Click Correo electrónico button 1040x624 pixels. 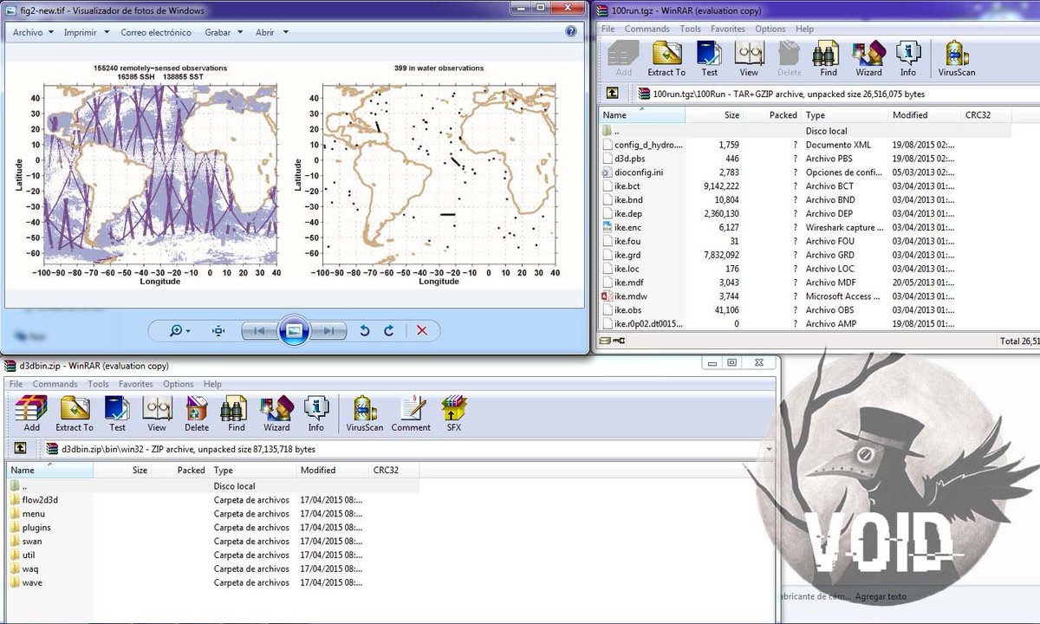coord(156,32)
